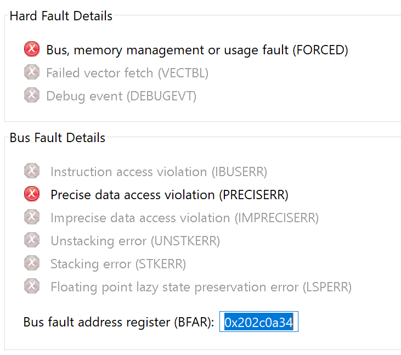Click the red FORCED fault status icon

(32, 49)
